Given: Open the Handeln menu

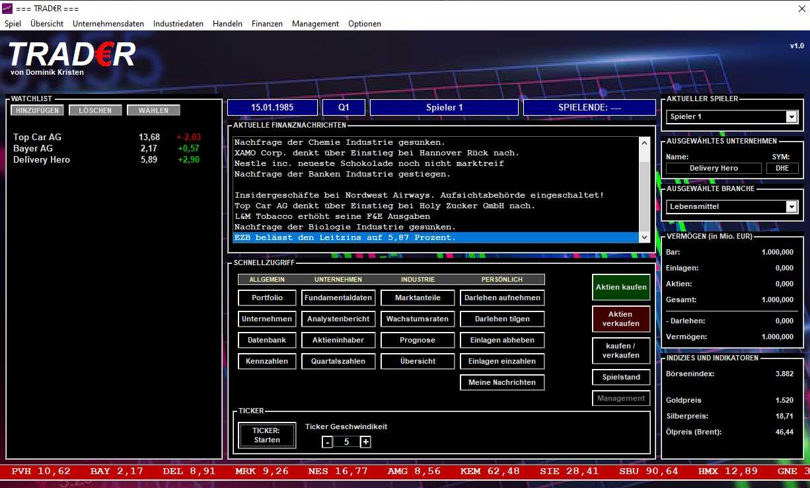Looking at the screenshot, I should pyautogui.click(x=227, y=24).
